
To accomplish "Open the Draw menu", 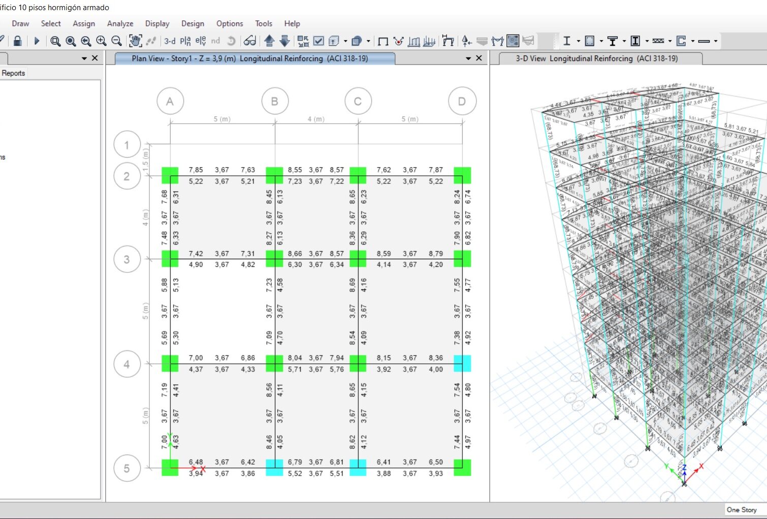I will point(20,23).
